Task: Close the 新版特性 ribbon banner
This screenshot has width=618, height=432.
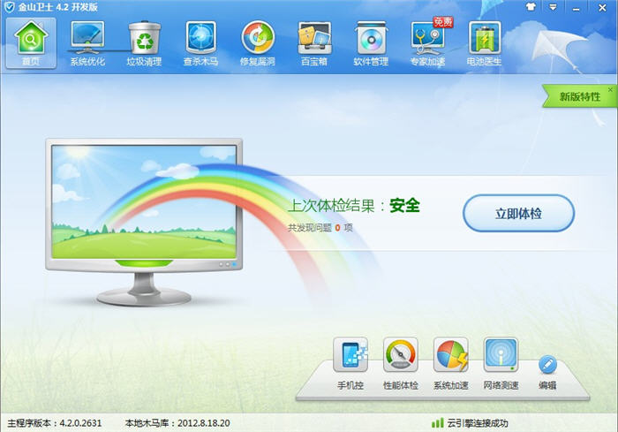Action: tap(610, 90)
